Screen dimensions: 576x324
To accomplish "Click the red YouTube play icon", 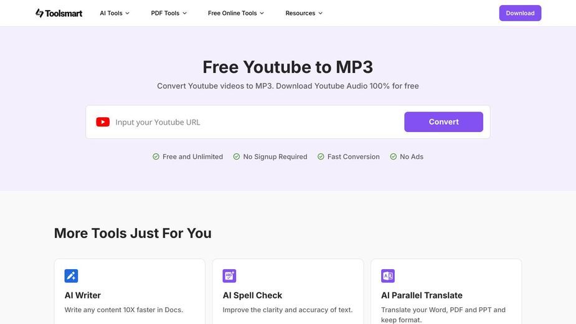I will (x=103, y=122).
